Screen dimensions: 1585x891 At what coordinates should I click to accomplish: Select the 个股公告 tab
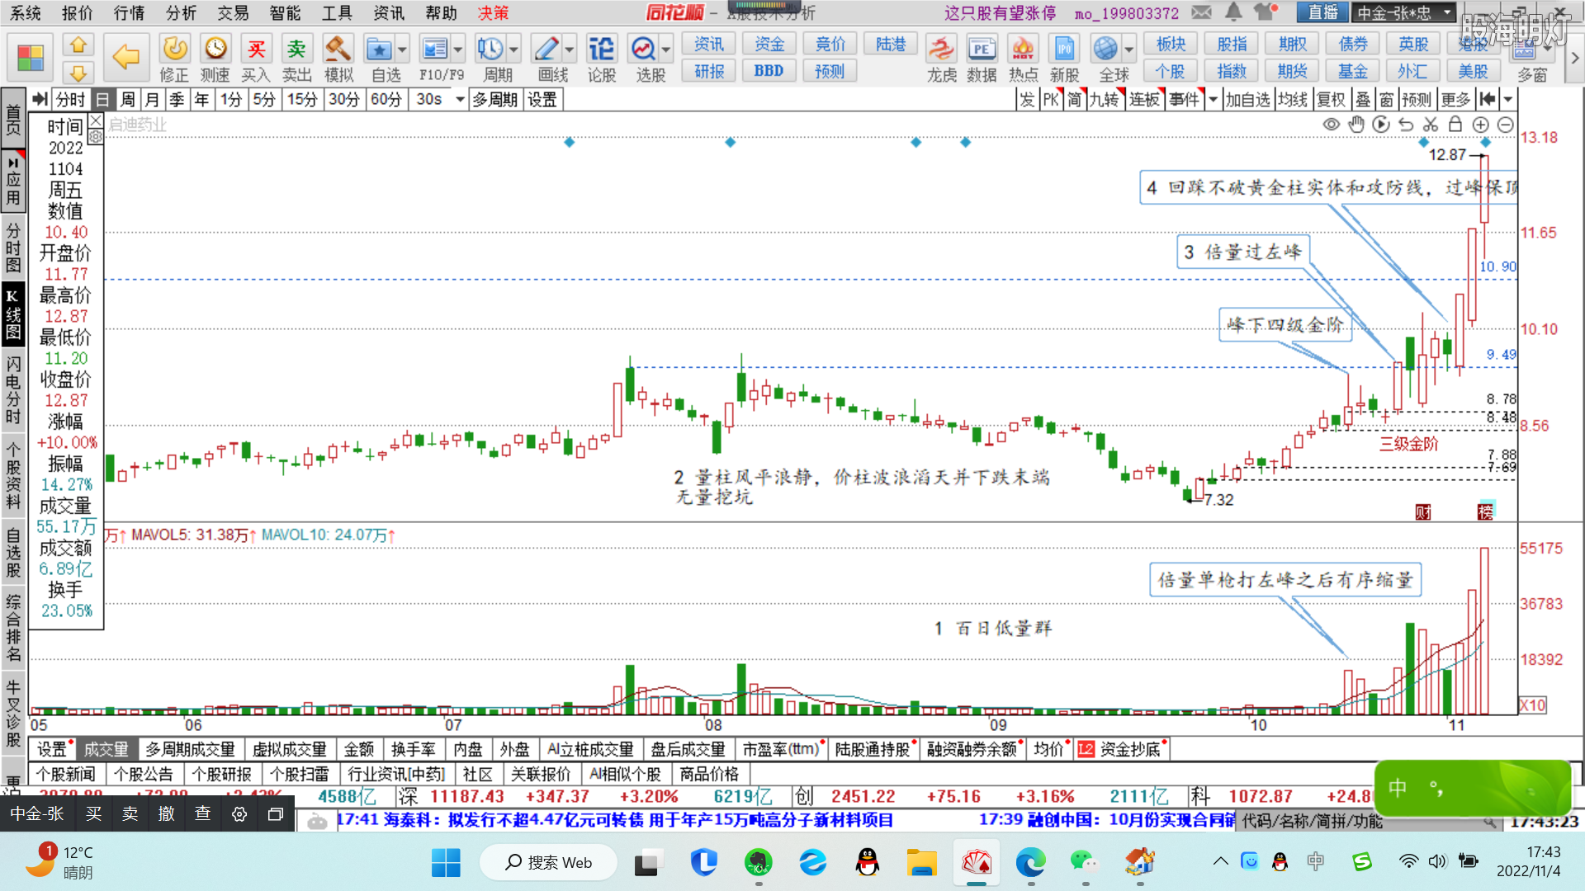(x=144, y=774)
